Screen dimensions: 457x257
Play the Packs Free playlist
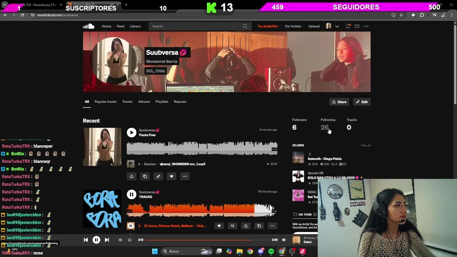(131, 132)
